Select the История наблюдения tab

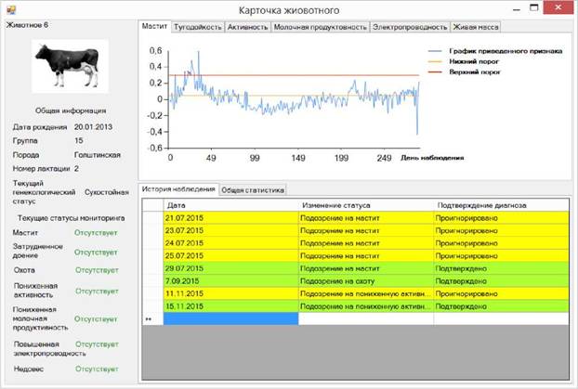pos(178,189)
